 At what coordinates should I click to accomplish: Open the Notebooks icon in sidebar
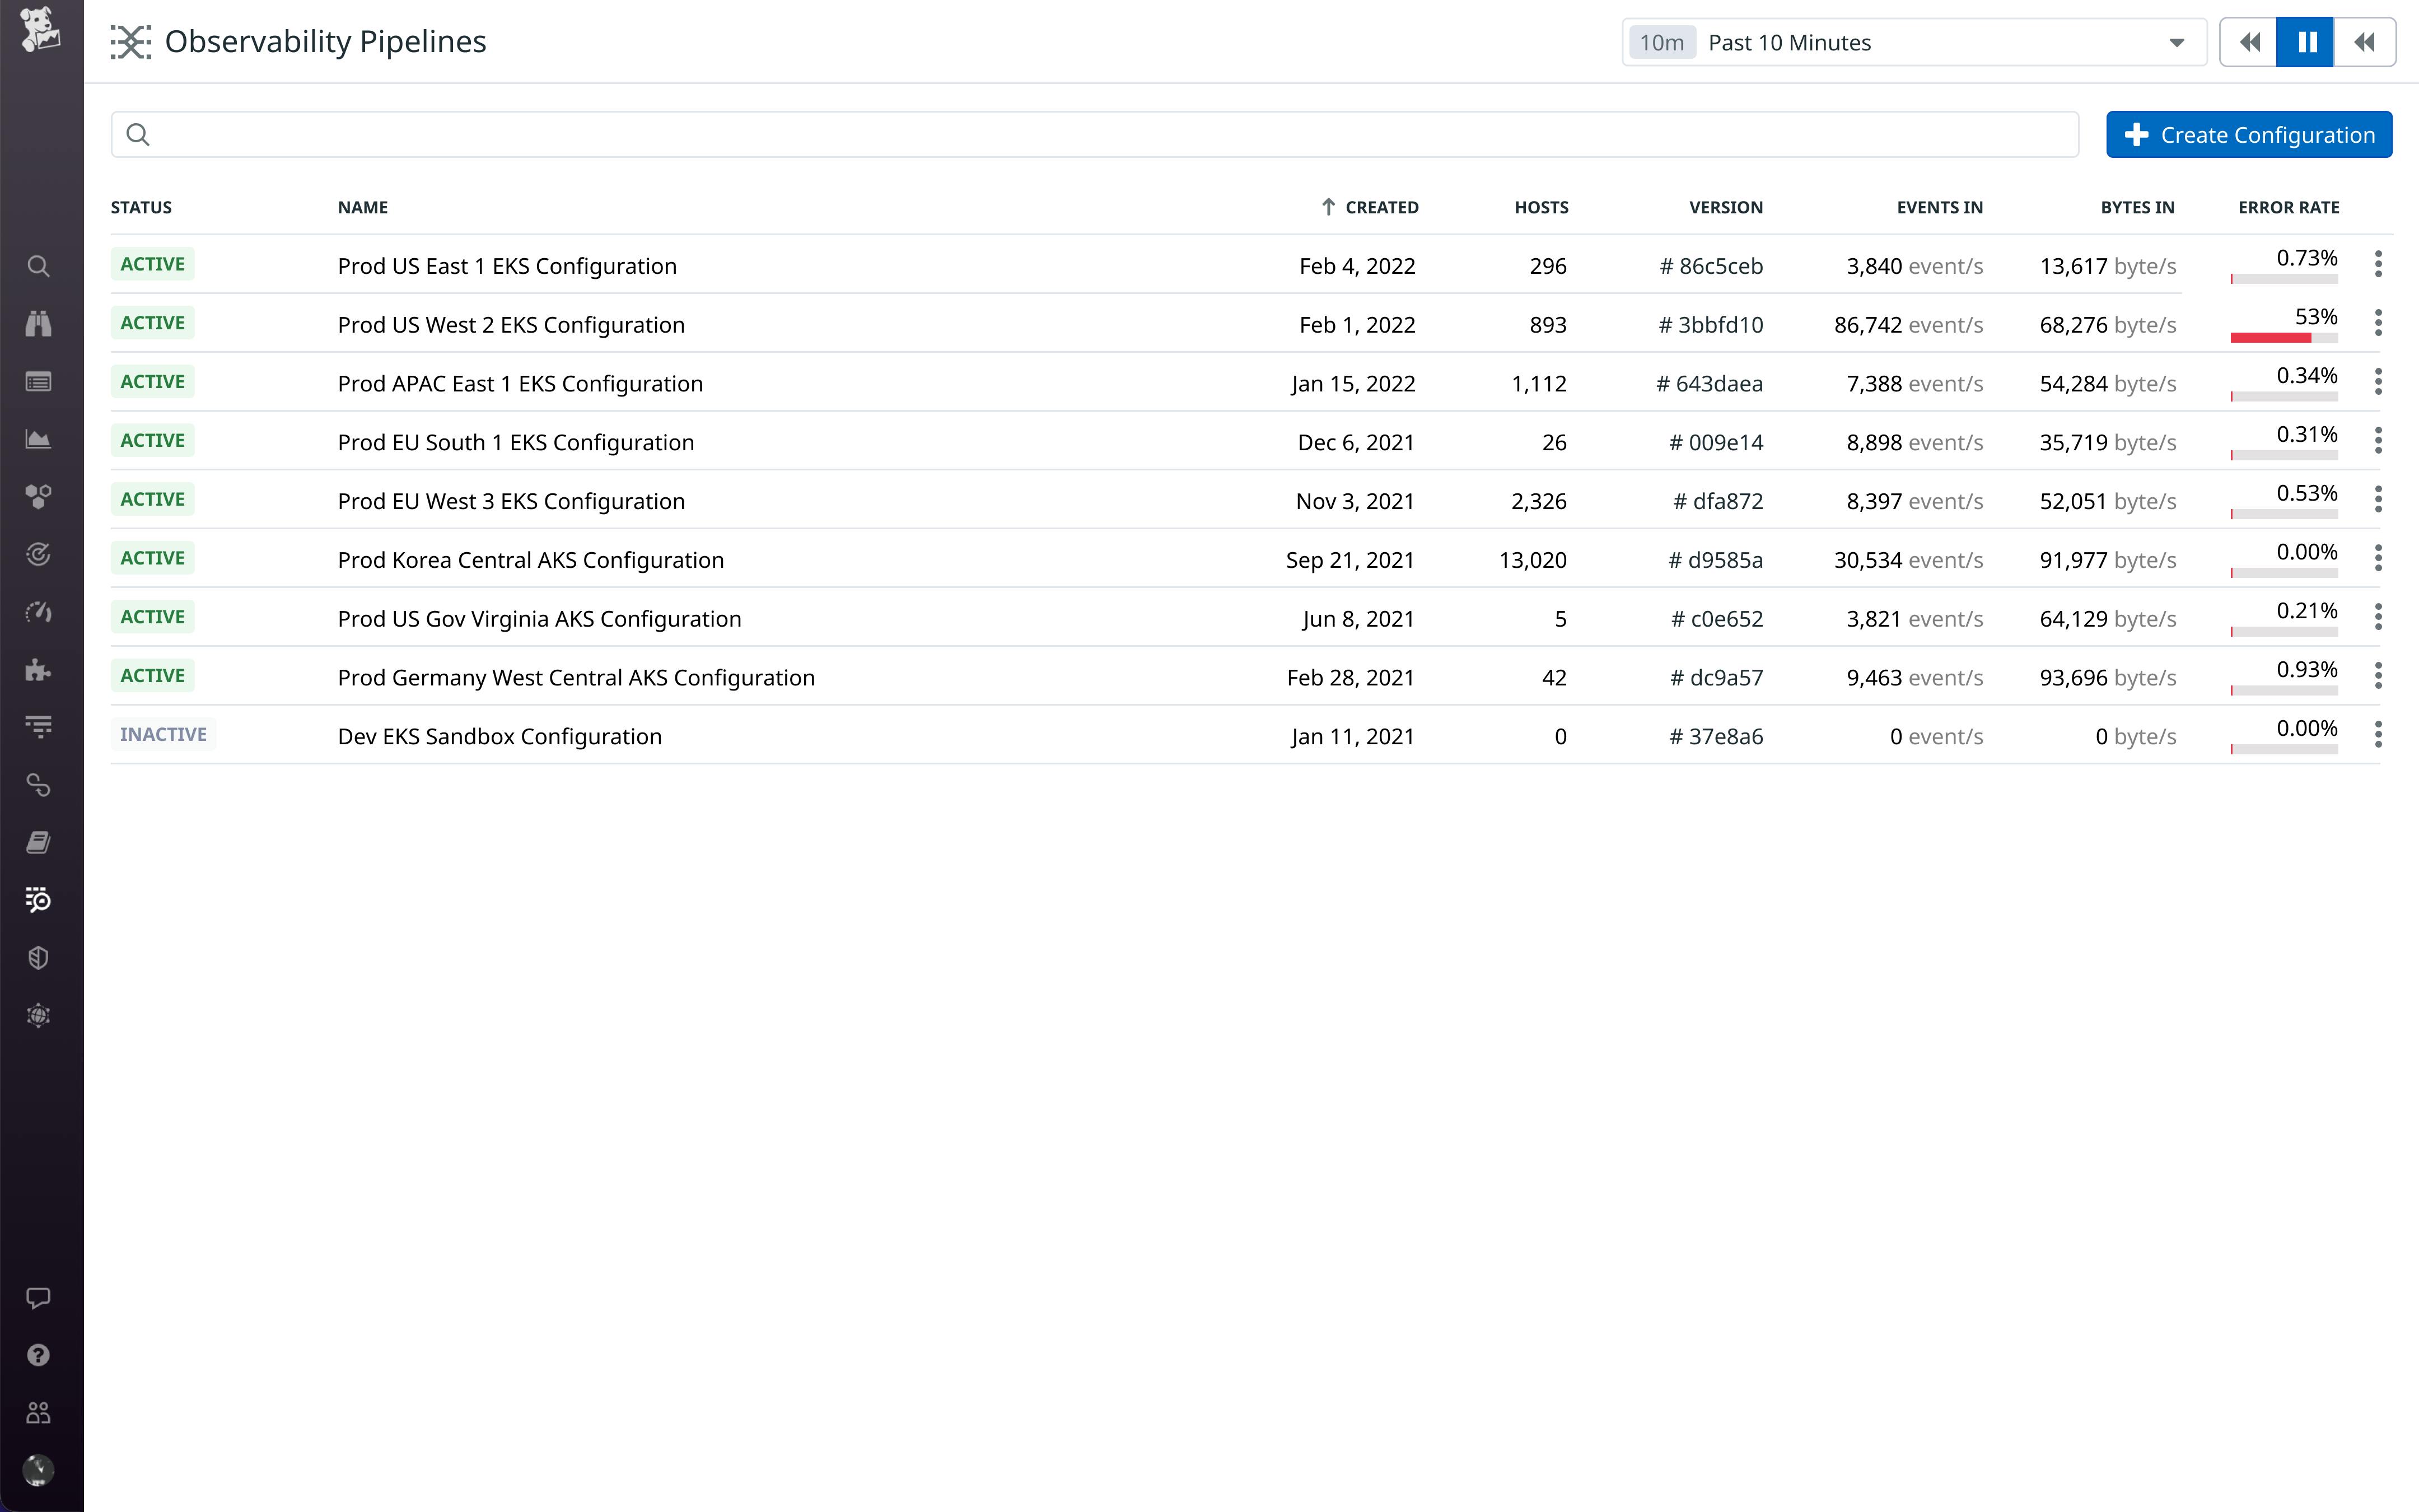[x=38, y=843]
